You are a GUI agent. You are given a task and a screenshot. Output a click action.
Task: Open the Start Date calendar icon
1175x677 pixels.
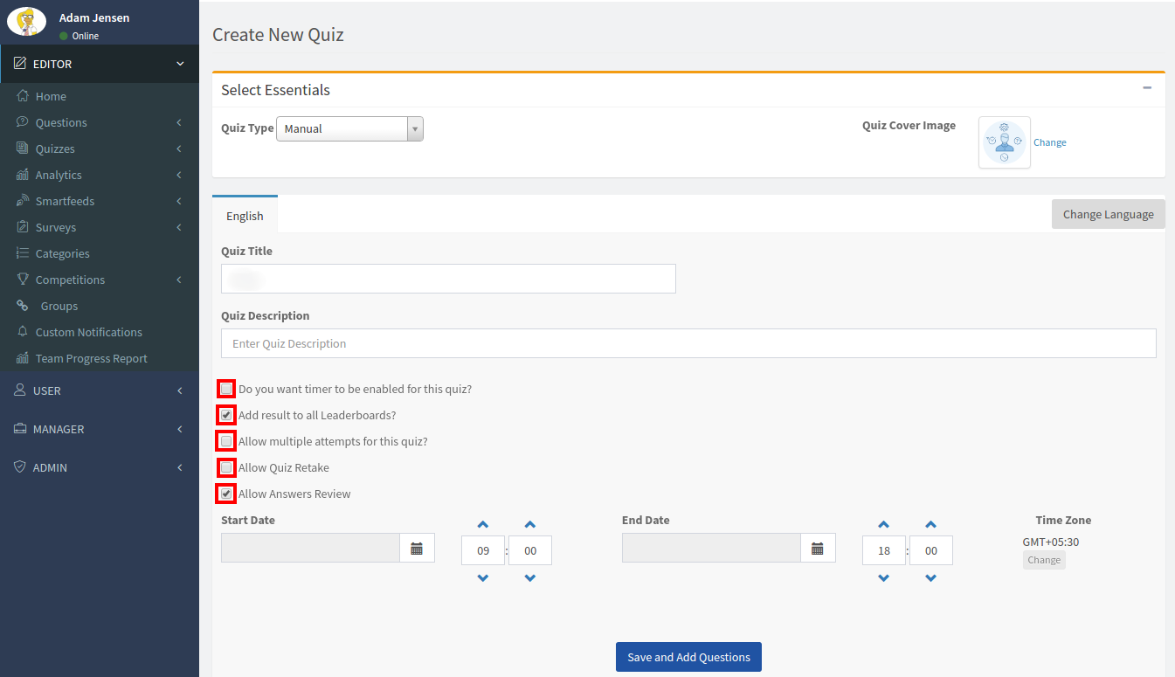(x=417, y=549)
